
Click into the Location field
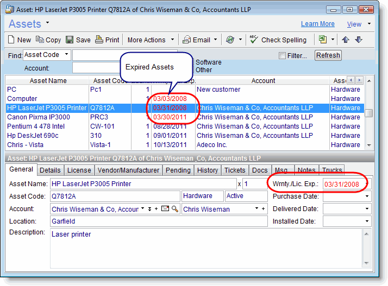pos(159,221)
